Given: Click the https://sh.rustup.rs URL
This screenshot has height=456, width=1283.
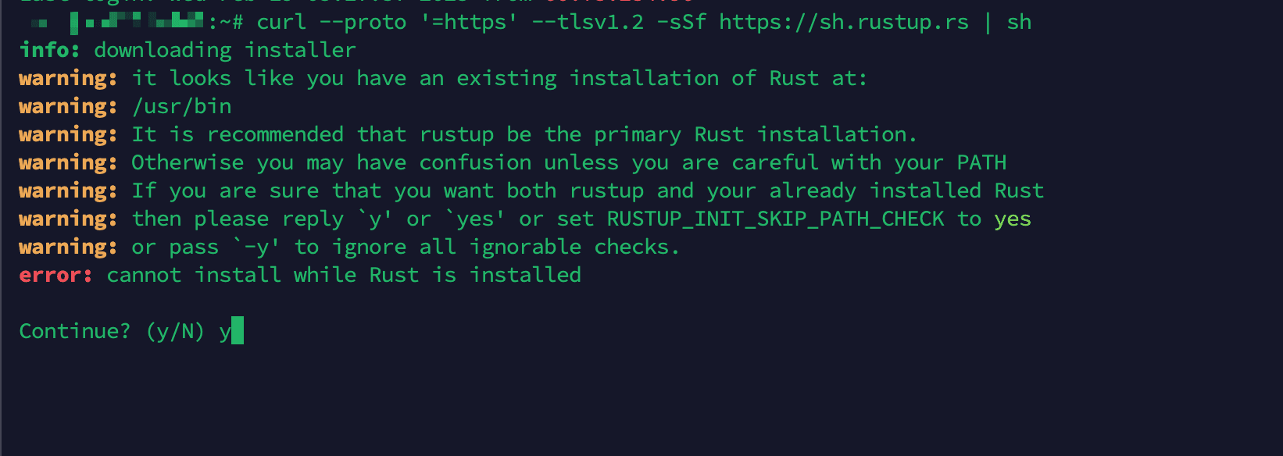Looking at the screenshot, I should 844,22.
